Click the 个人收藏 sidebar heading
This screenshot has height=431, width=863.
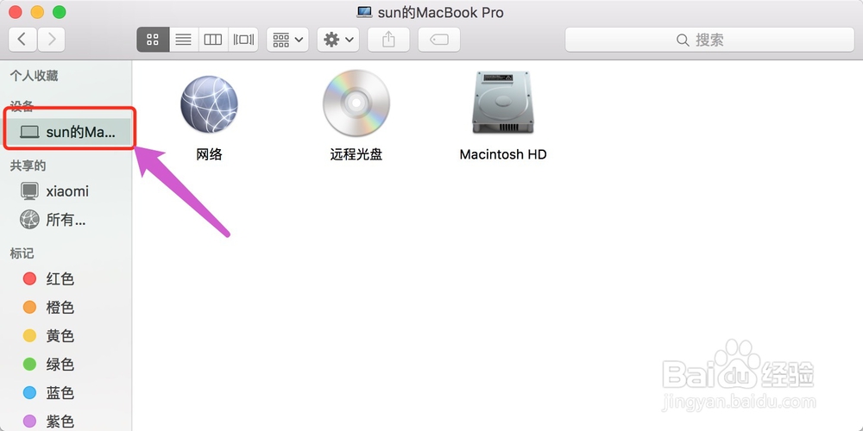(x=35, y=76)
